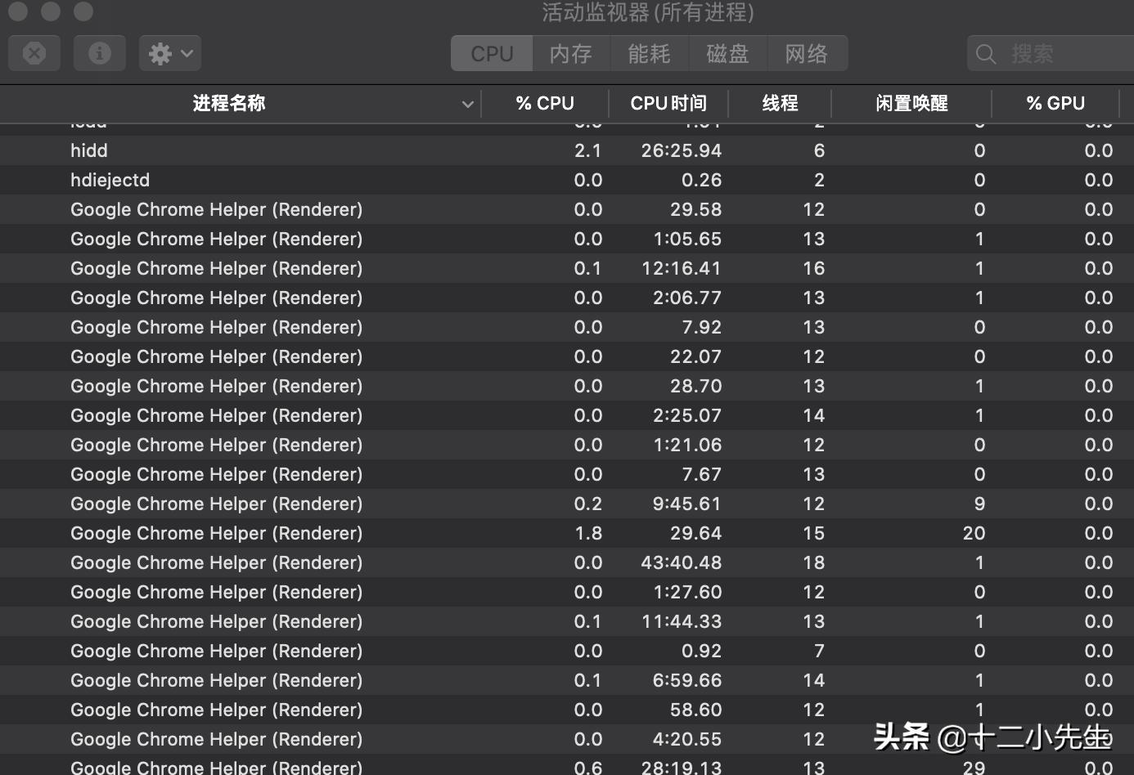Viewport: 1134px width, 775px height.
Task: Select Chrome Helper row with CPU time 29.58
Action: (567, 209)
